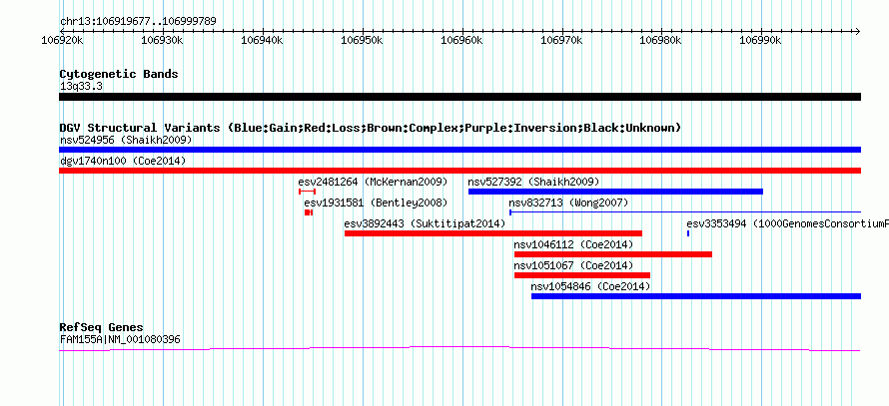The height and width of the screenshot is (406, 889).
Task: Click the esv1931581 (Bentley2008) label
Action: [376, 203]
